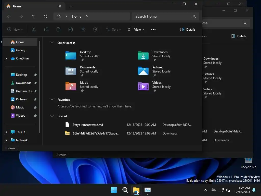Click the home icon in address bar
Viewport: 261px width, 196px height.
59,17
